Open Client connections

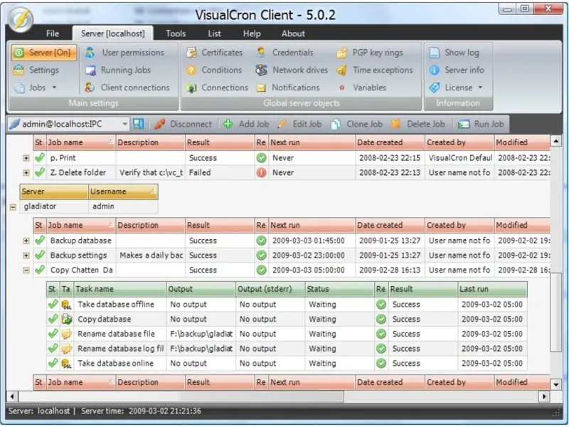127,88
